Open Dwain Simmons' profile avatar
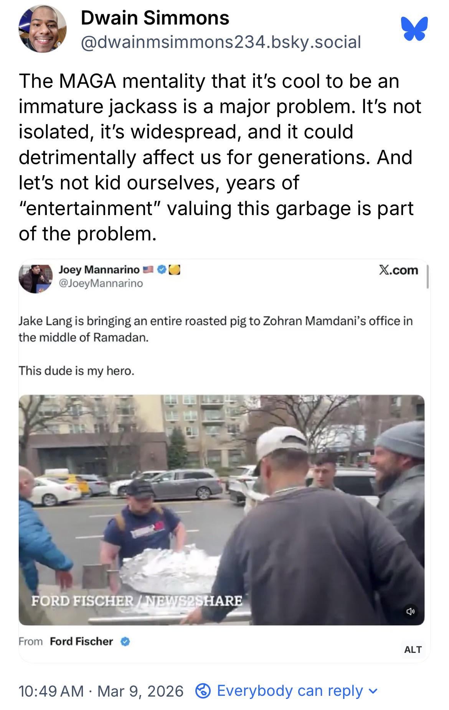 pyautogui.click(x=43, y=29)
